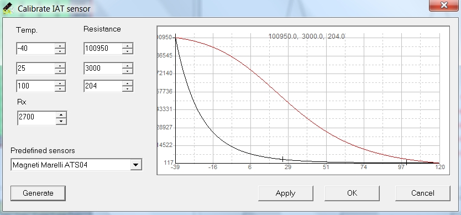
Task: Increase the 100 temperature value
Action: coord(60,83)
